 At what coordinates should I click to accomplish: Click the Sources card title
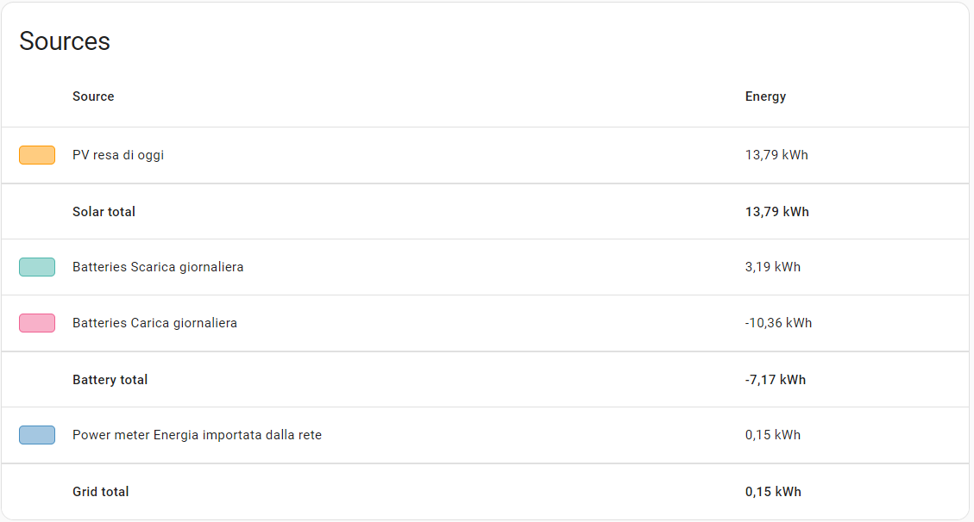tap(65, 41)
